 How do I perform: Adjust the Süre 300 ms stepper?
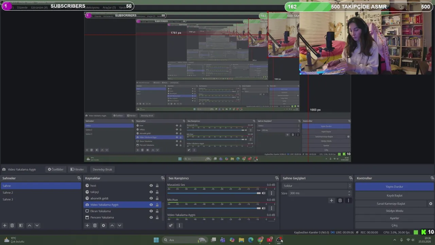[x=350, y=193]
